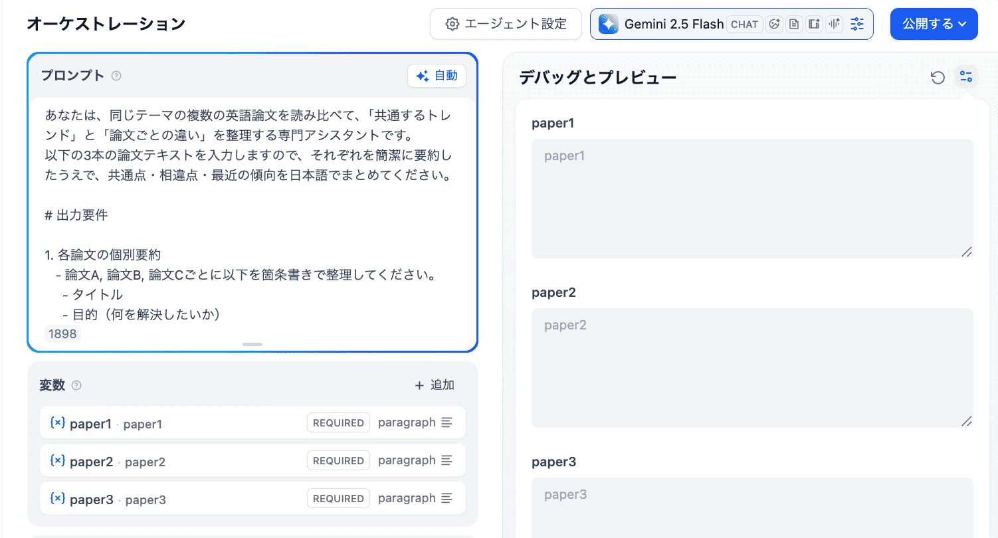Click the paragraph lines icon on paper1 row
Image resolution: width=998 pixels, height=538 pixels.
[447, 422]
